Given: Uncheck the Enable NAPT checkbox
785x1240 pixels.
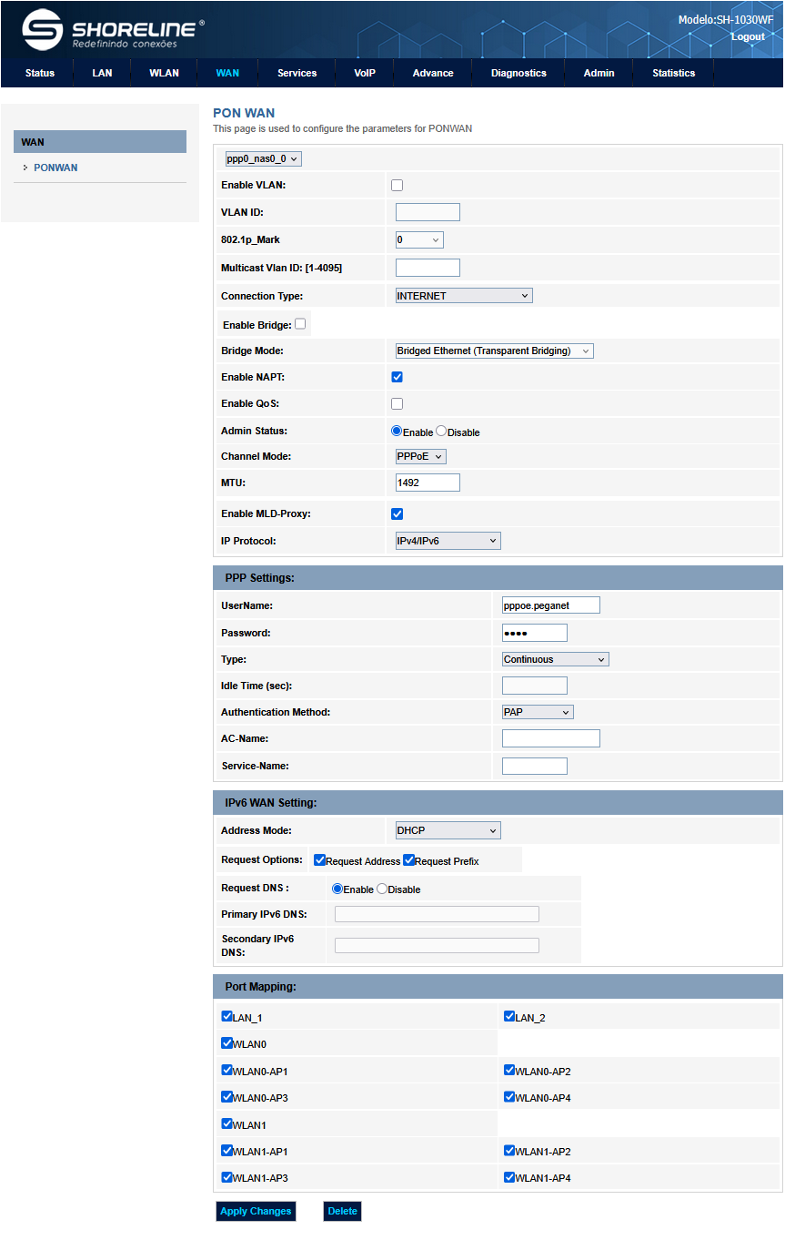Looking at the screenshot, I should pyautogui.click(x=397, y=377).
